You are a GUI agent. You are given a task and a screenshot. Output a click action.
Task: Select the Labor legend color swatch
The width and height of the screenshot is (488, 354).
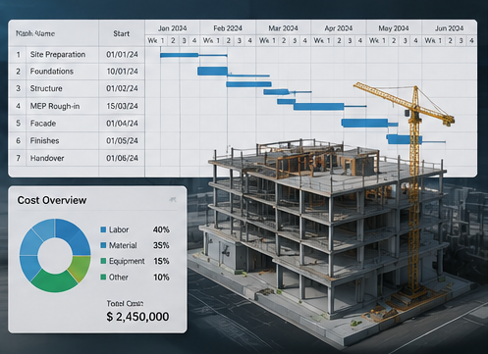[103, 229]
